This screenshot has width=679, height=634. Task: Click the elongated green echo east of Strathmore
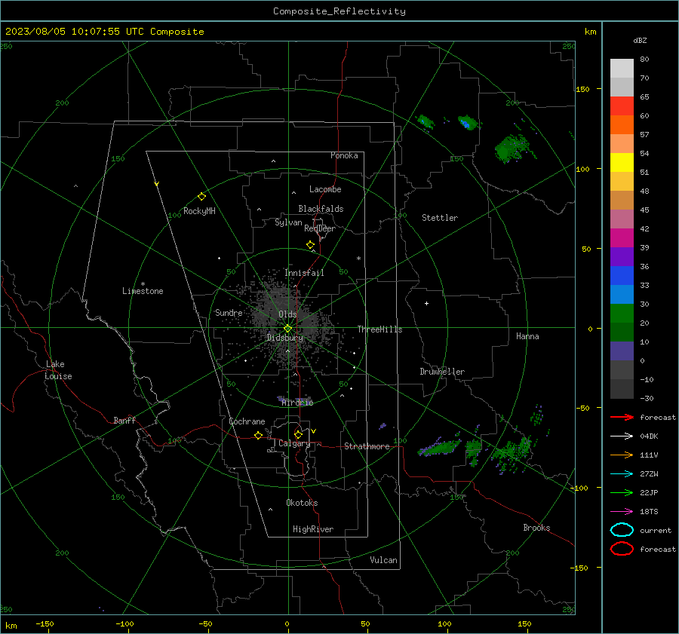click(x=439, y=448)
